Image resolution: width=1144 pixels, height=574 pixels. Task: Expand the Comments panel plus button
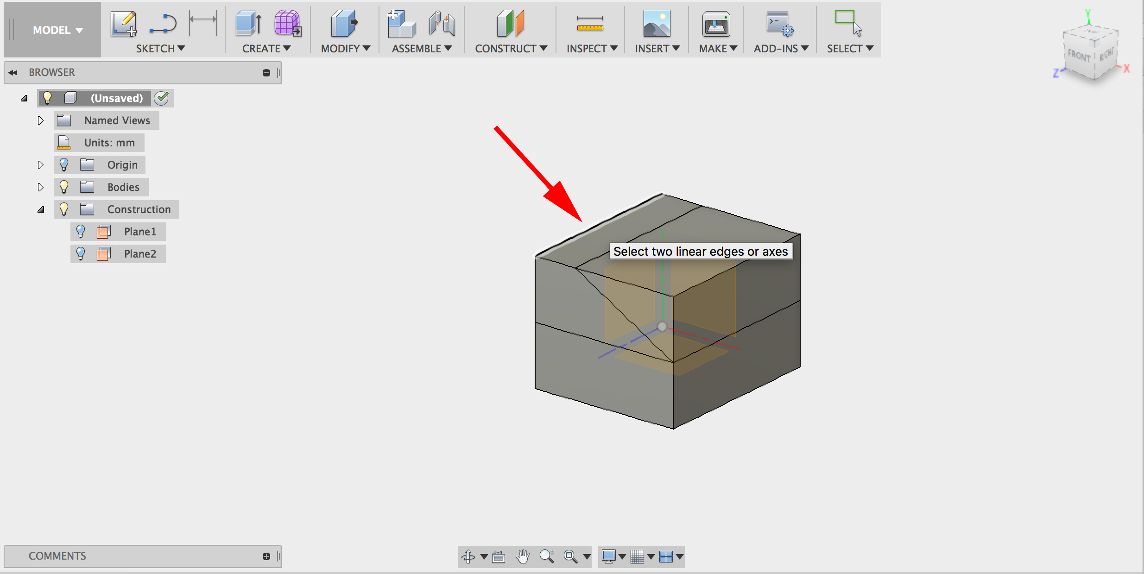click(266, 556)
